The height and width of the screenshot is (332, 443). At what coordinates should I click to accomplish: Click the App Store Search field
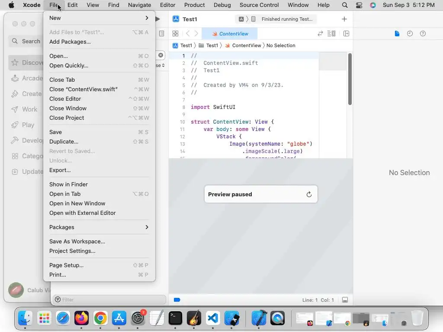coord(26,41)
